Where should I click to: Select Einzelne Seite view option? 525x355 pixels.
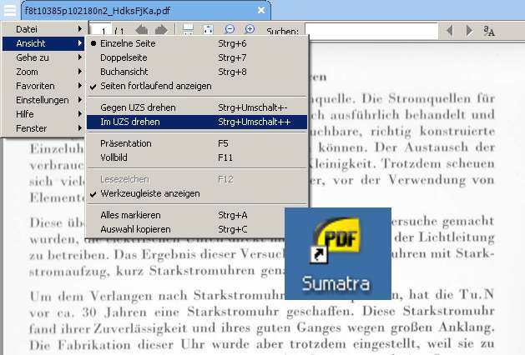197,43
